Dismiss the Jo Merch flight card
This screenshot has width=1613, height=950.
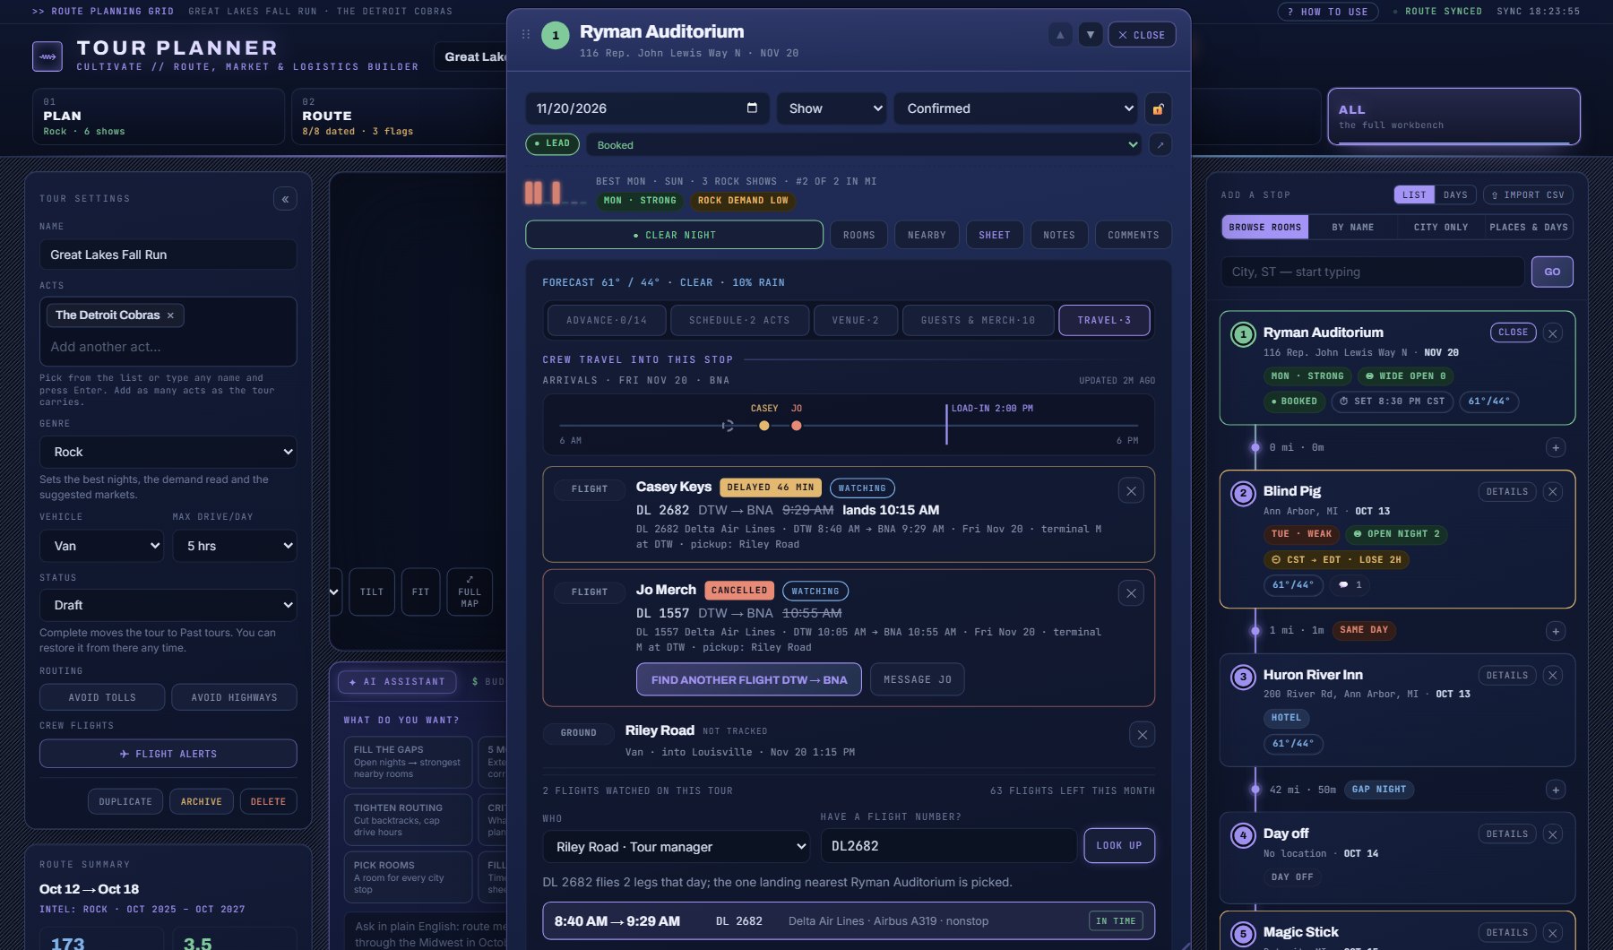[1131, 593]
